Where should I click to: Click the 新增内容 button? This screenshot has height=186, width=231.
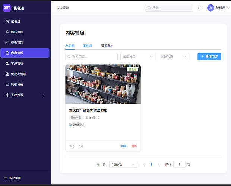(x=209, y=57)
